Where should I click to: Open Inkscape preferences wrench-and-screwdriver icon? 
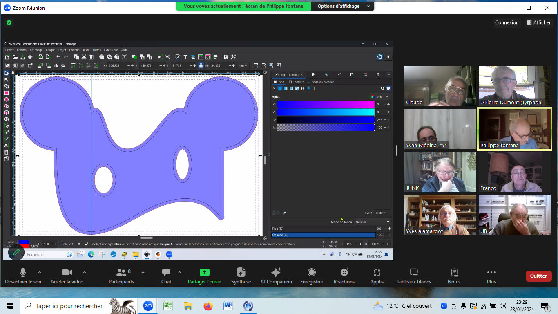coord(234,57)
